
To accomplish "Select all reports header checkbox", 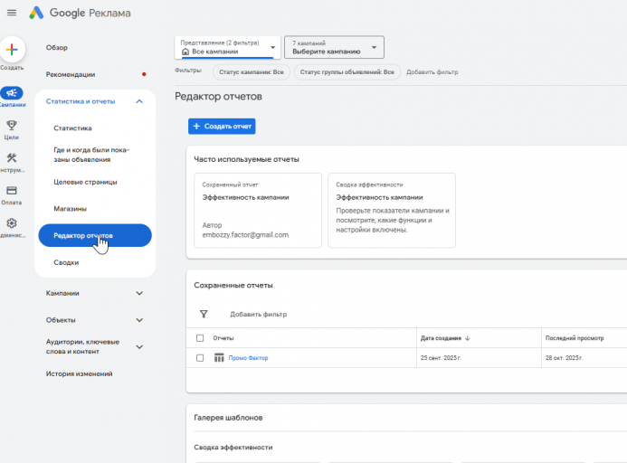I will click(x=200, y=338).
